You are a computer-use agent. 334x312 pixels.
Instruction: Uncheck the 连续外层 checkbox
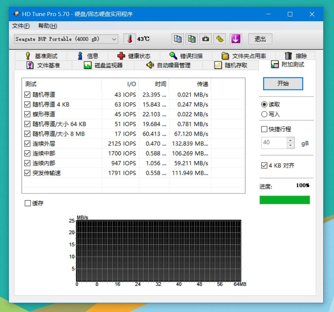coord(27,144)
